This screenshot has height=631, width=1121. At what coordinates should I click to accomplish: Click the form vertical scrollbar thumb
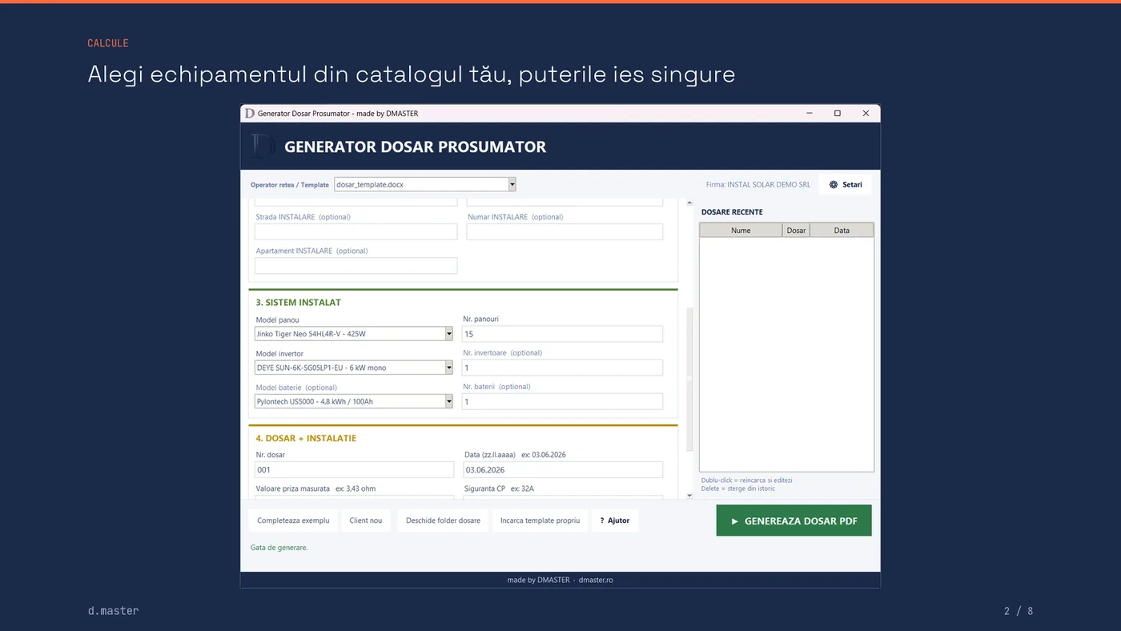(x=689, y=379)
